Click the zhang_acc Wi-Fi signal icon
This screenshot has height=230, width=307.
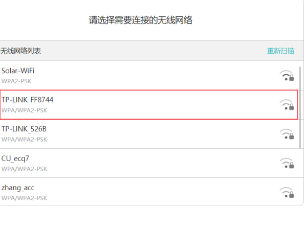click(x=287, y=192)
